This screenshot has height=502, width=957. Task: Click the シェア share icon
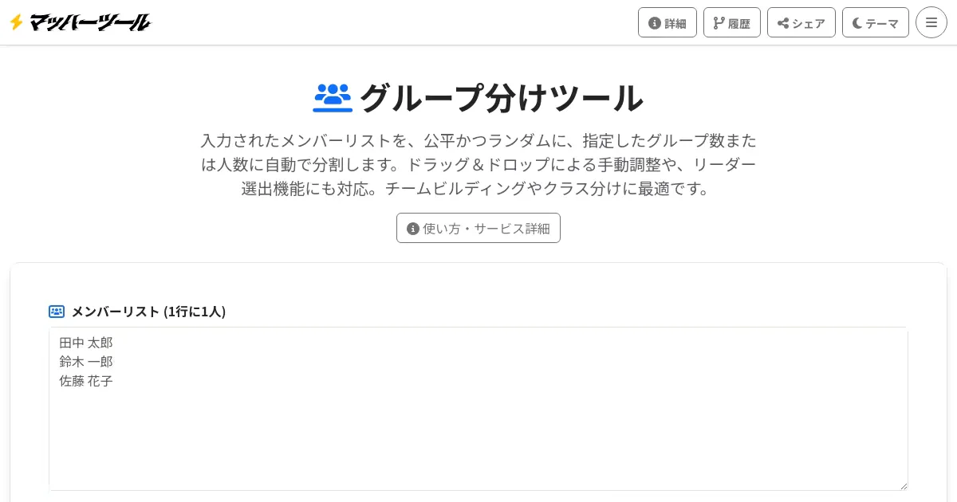tap(783, 23)
